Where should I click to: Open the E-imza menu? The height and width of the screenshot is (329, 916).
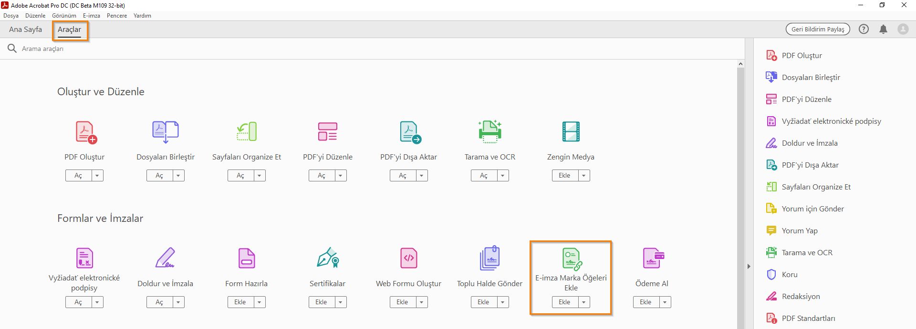pyautogui.click(x=92, y=16)
